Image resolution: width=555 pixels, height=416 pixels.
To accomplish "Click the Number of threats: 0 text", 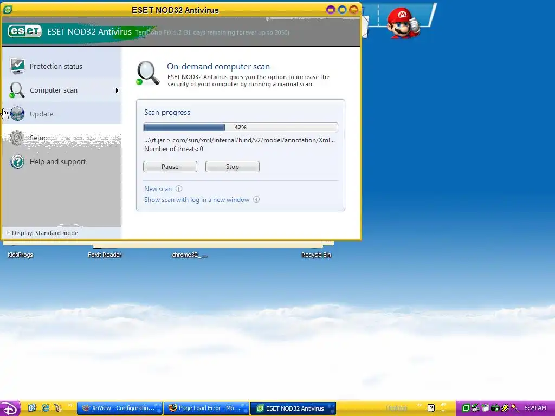I will coord(173,149).
